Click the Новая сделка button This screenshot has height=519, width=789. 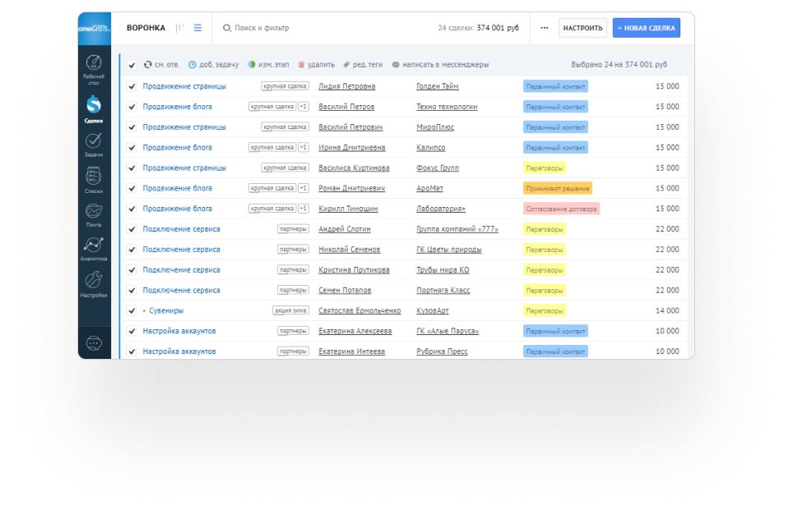(x=646, y=28)
